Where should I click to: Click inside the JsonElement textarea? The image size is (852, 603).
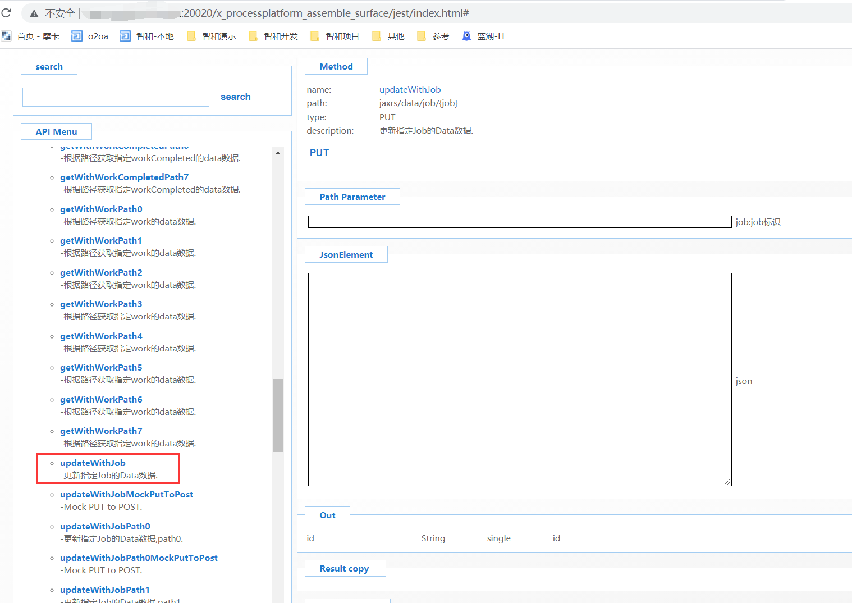pyautogui.click(x=519, y=379)
